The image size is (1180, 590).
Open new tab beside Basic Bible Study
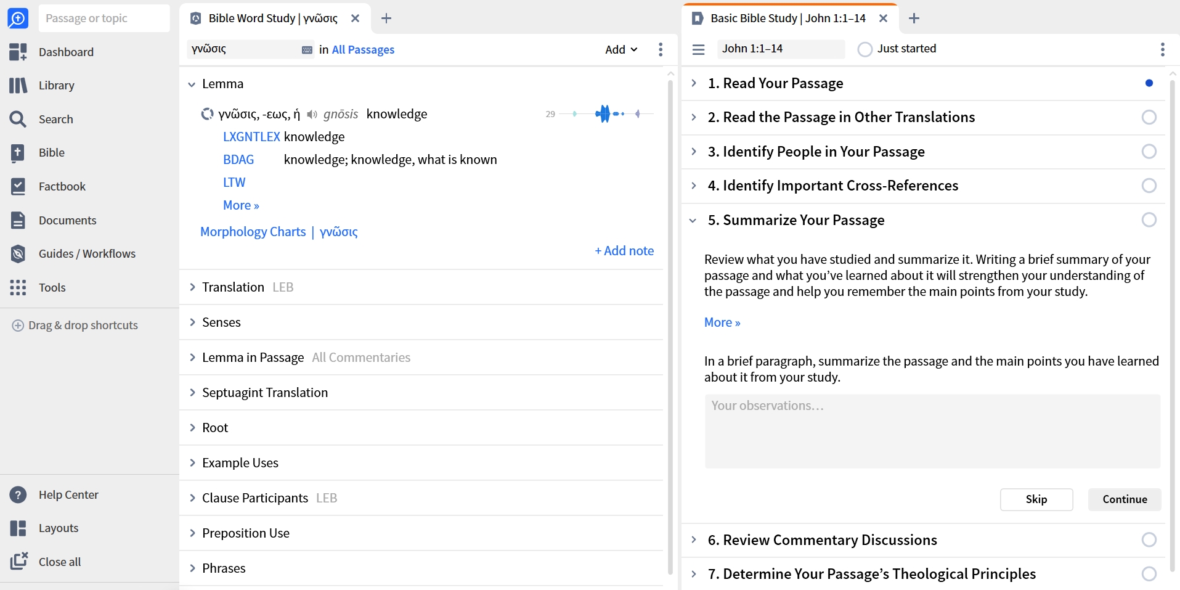(914, 18)
